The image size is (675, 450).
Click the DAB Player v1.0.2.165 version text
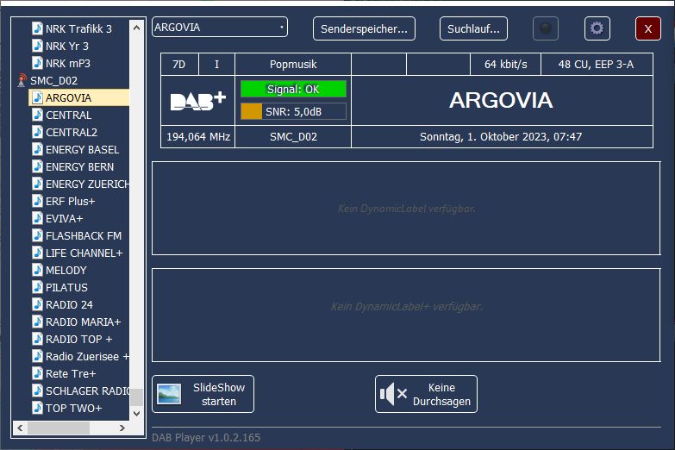click(x=206, y=438)
